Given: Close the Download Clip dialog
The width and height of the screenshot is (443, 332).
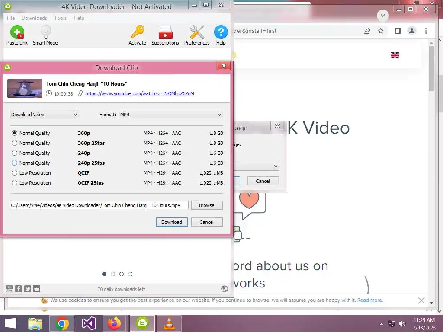Looking at the screenshot, I should [224, 66].
